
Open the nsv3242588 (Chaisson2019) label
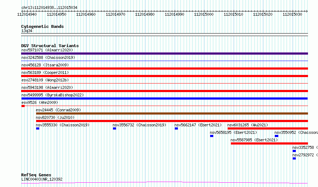(x=48, y=57)
